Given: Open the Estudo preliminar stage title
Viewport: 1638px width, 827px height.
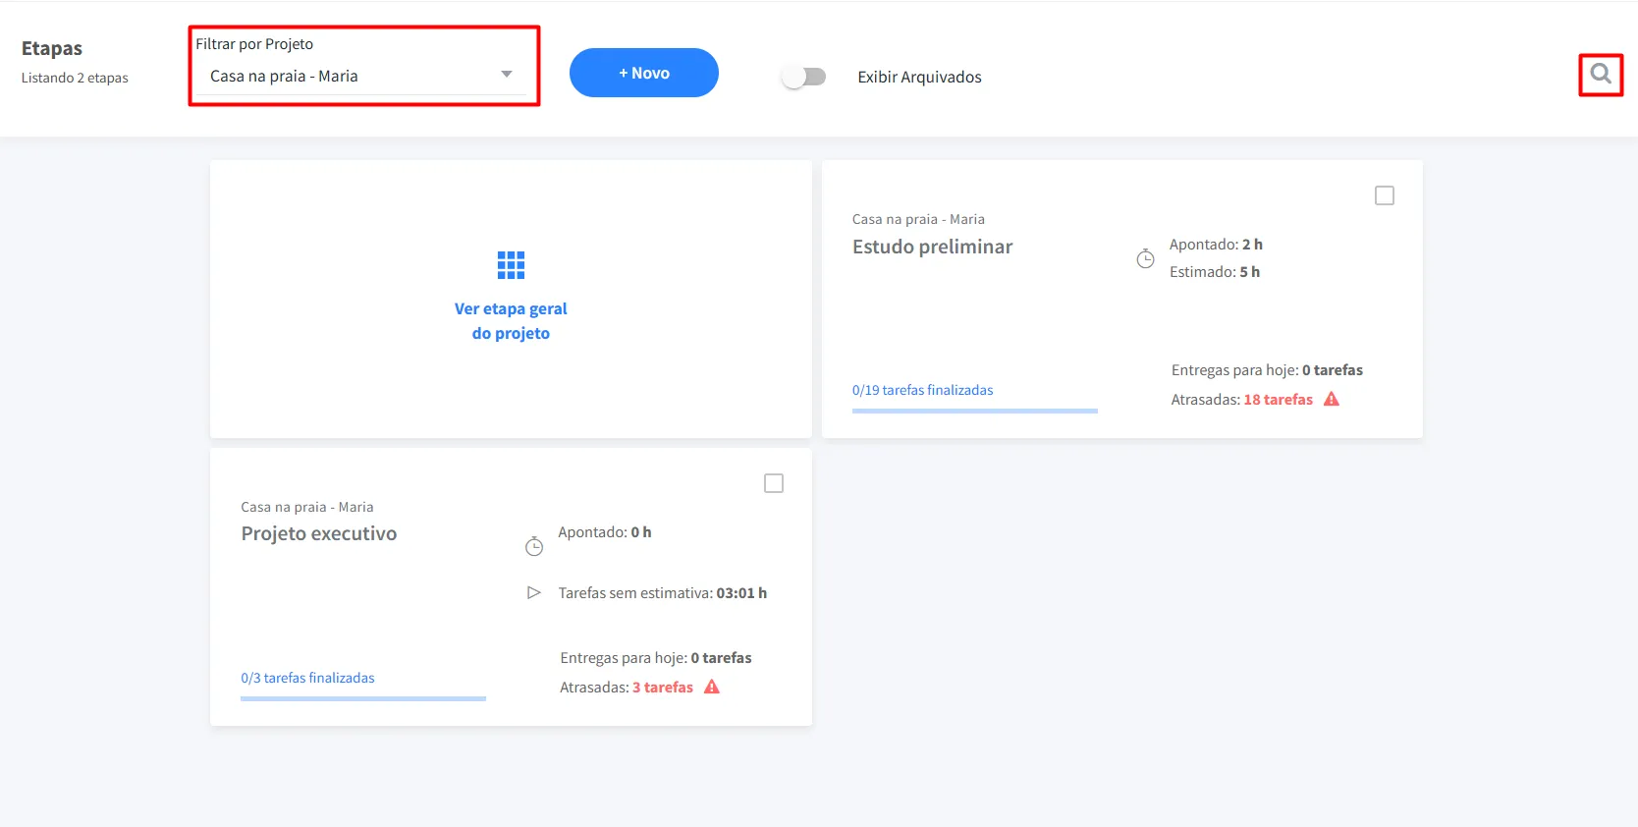Looking at the screenshot, I should [x=932, y=247].
